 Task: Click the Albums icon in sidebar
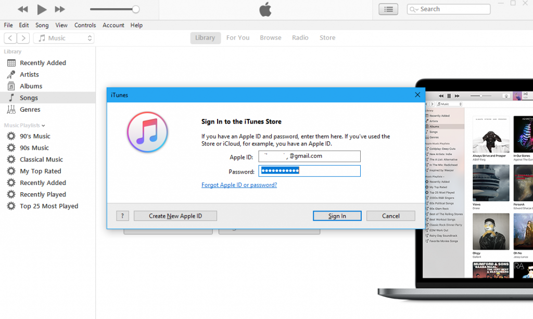click(11, 86)
